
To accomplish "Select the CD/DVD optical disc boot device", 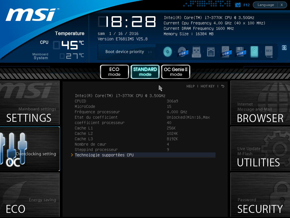I will [168, 52].
